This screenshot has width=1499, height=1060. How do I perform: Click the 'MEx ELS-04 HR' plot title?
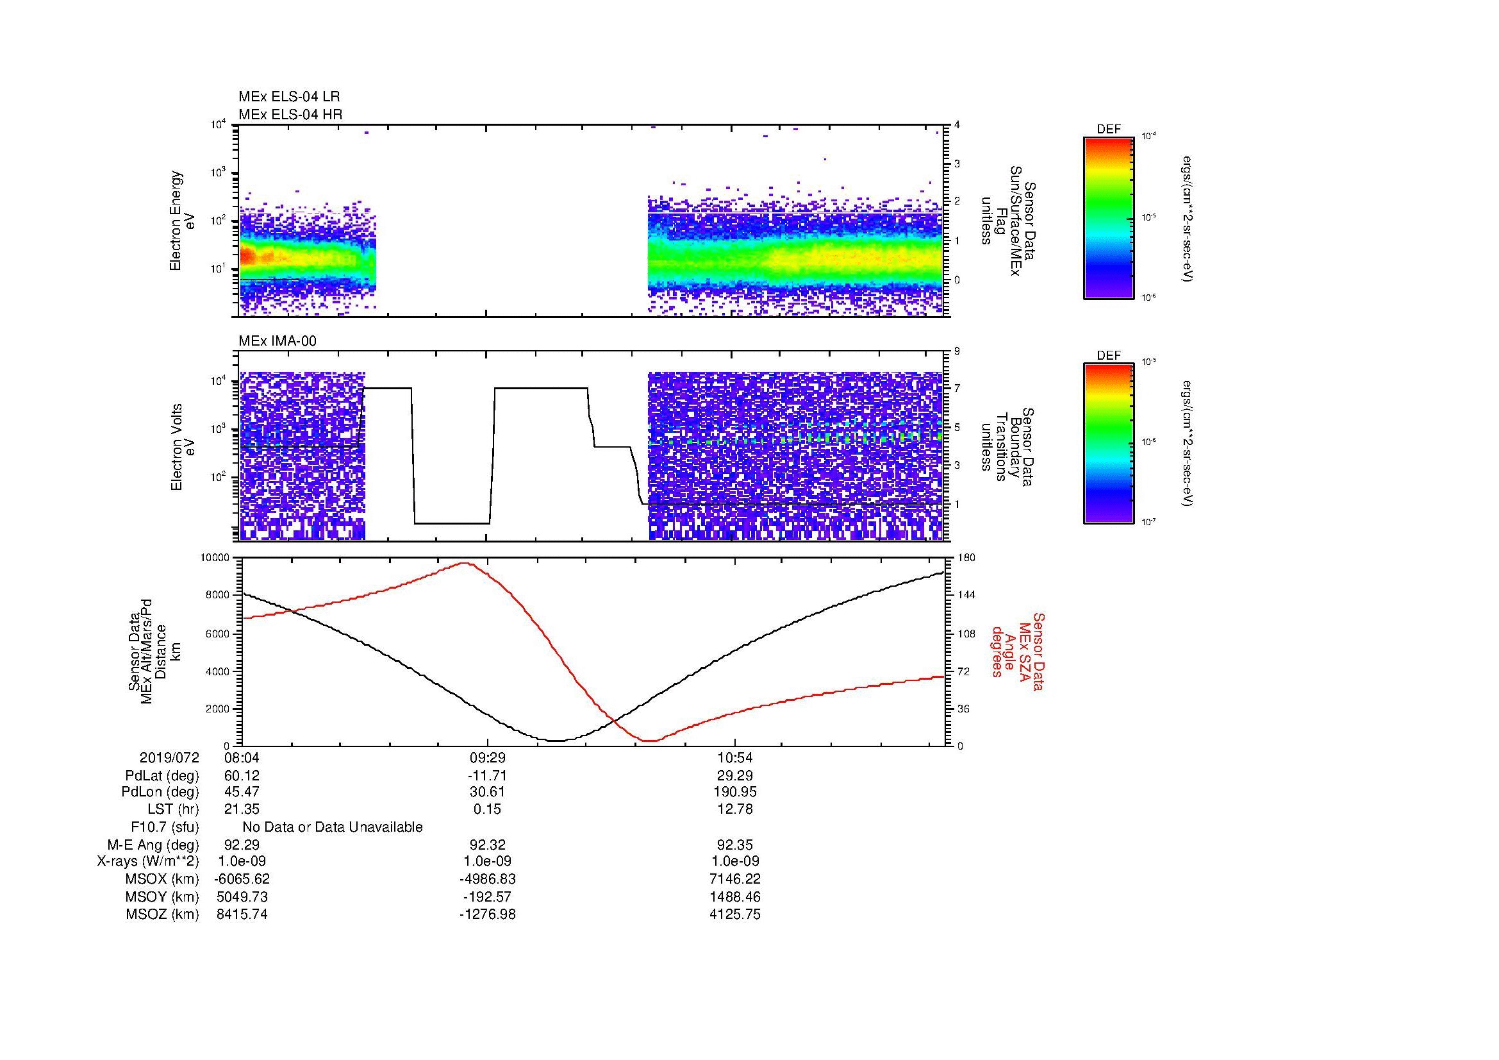click(290, 114)
